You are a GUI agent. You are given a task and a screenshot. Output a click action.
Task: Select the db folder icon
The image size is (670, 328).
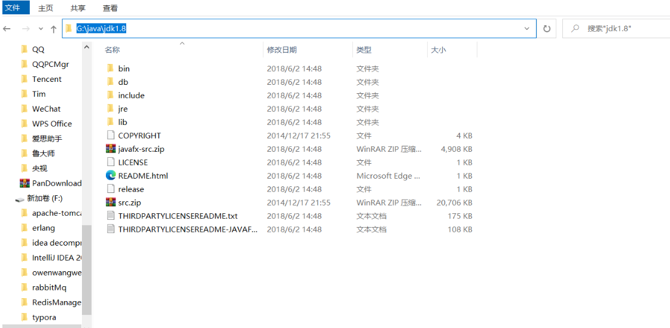pos(111,82)
